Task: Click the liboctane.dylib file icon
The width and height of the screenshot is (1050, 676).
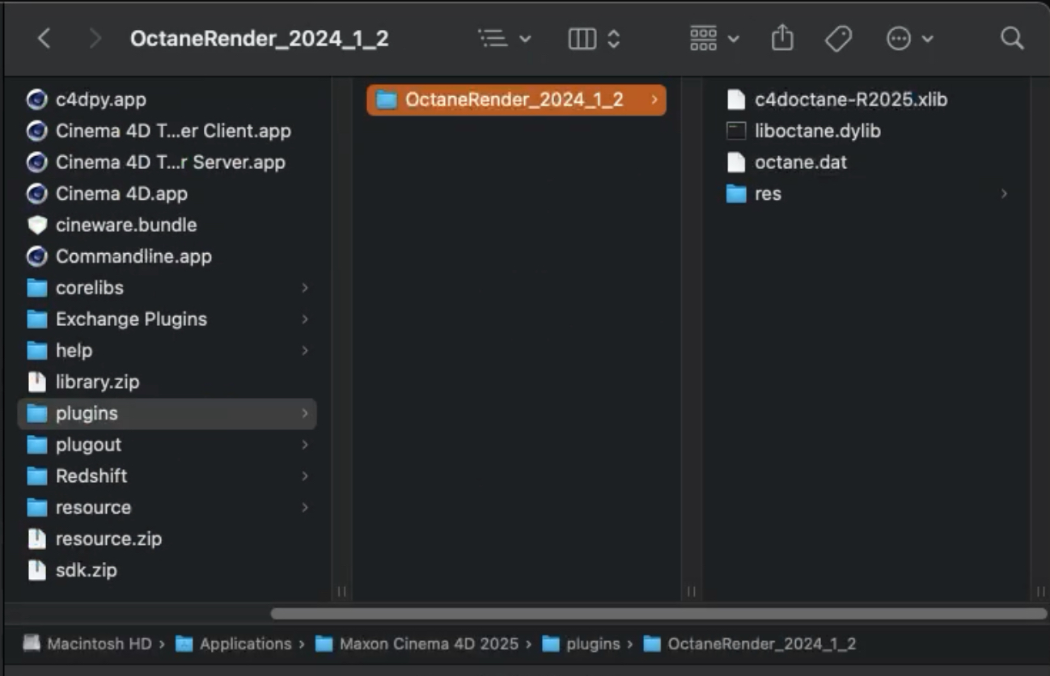Action: click(735, 131)
